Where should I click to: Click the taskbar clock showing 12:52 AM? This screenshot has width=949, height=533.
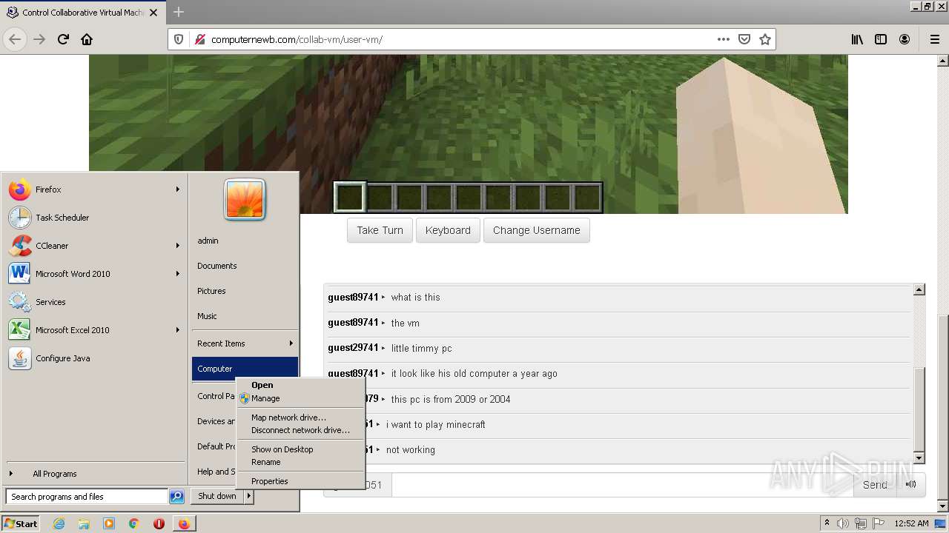coord(911,523)
